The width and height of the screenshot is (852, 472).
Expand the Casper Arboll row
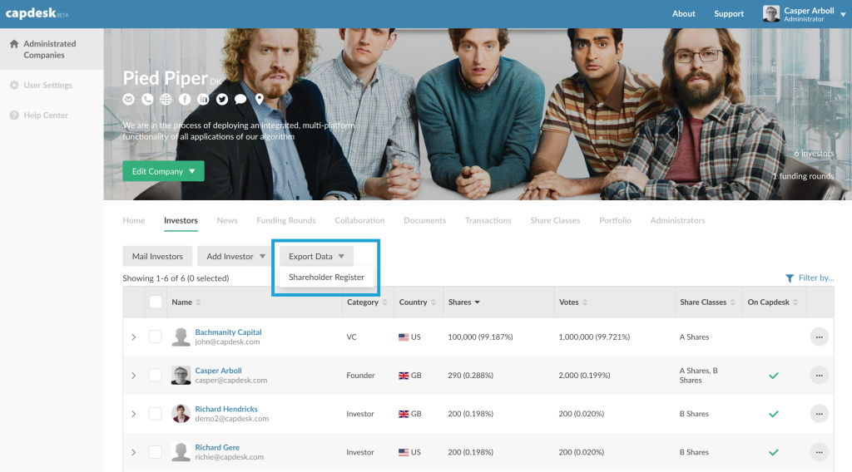pyautogui.click(x=134, y=376)
